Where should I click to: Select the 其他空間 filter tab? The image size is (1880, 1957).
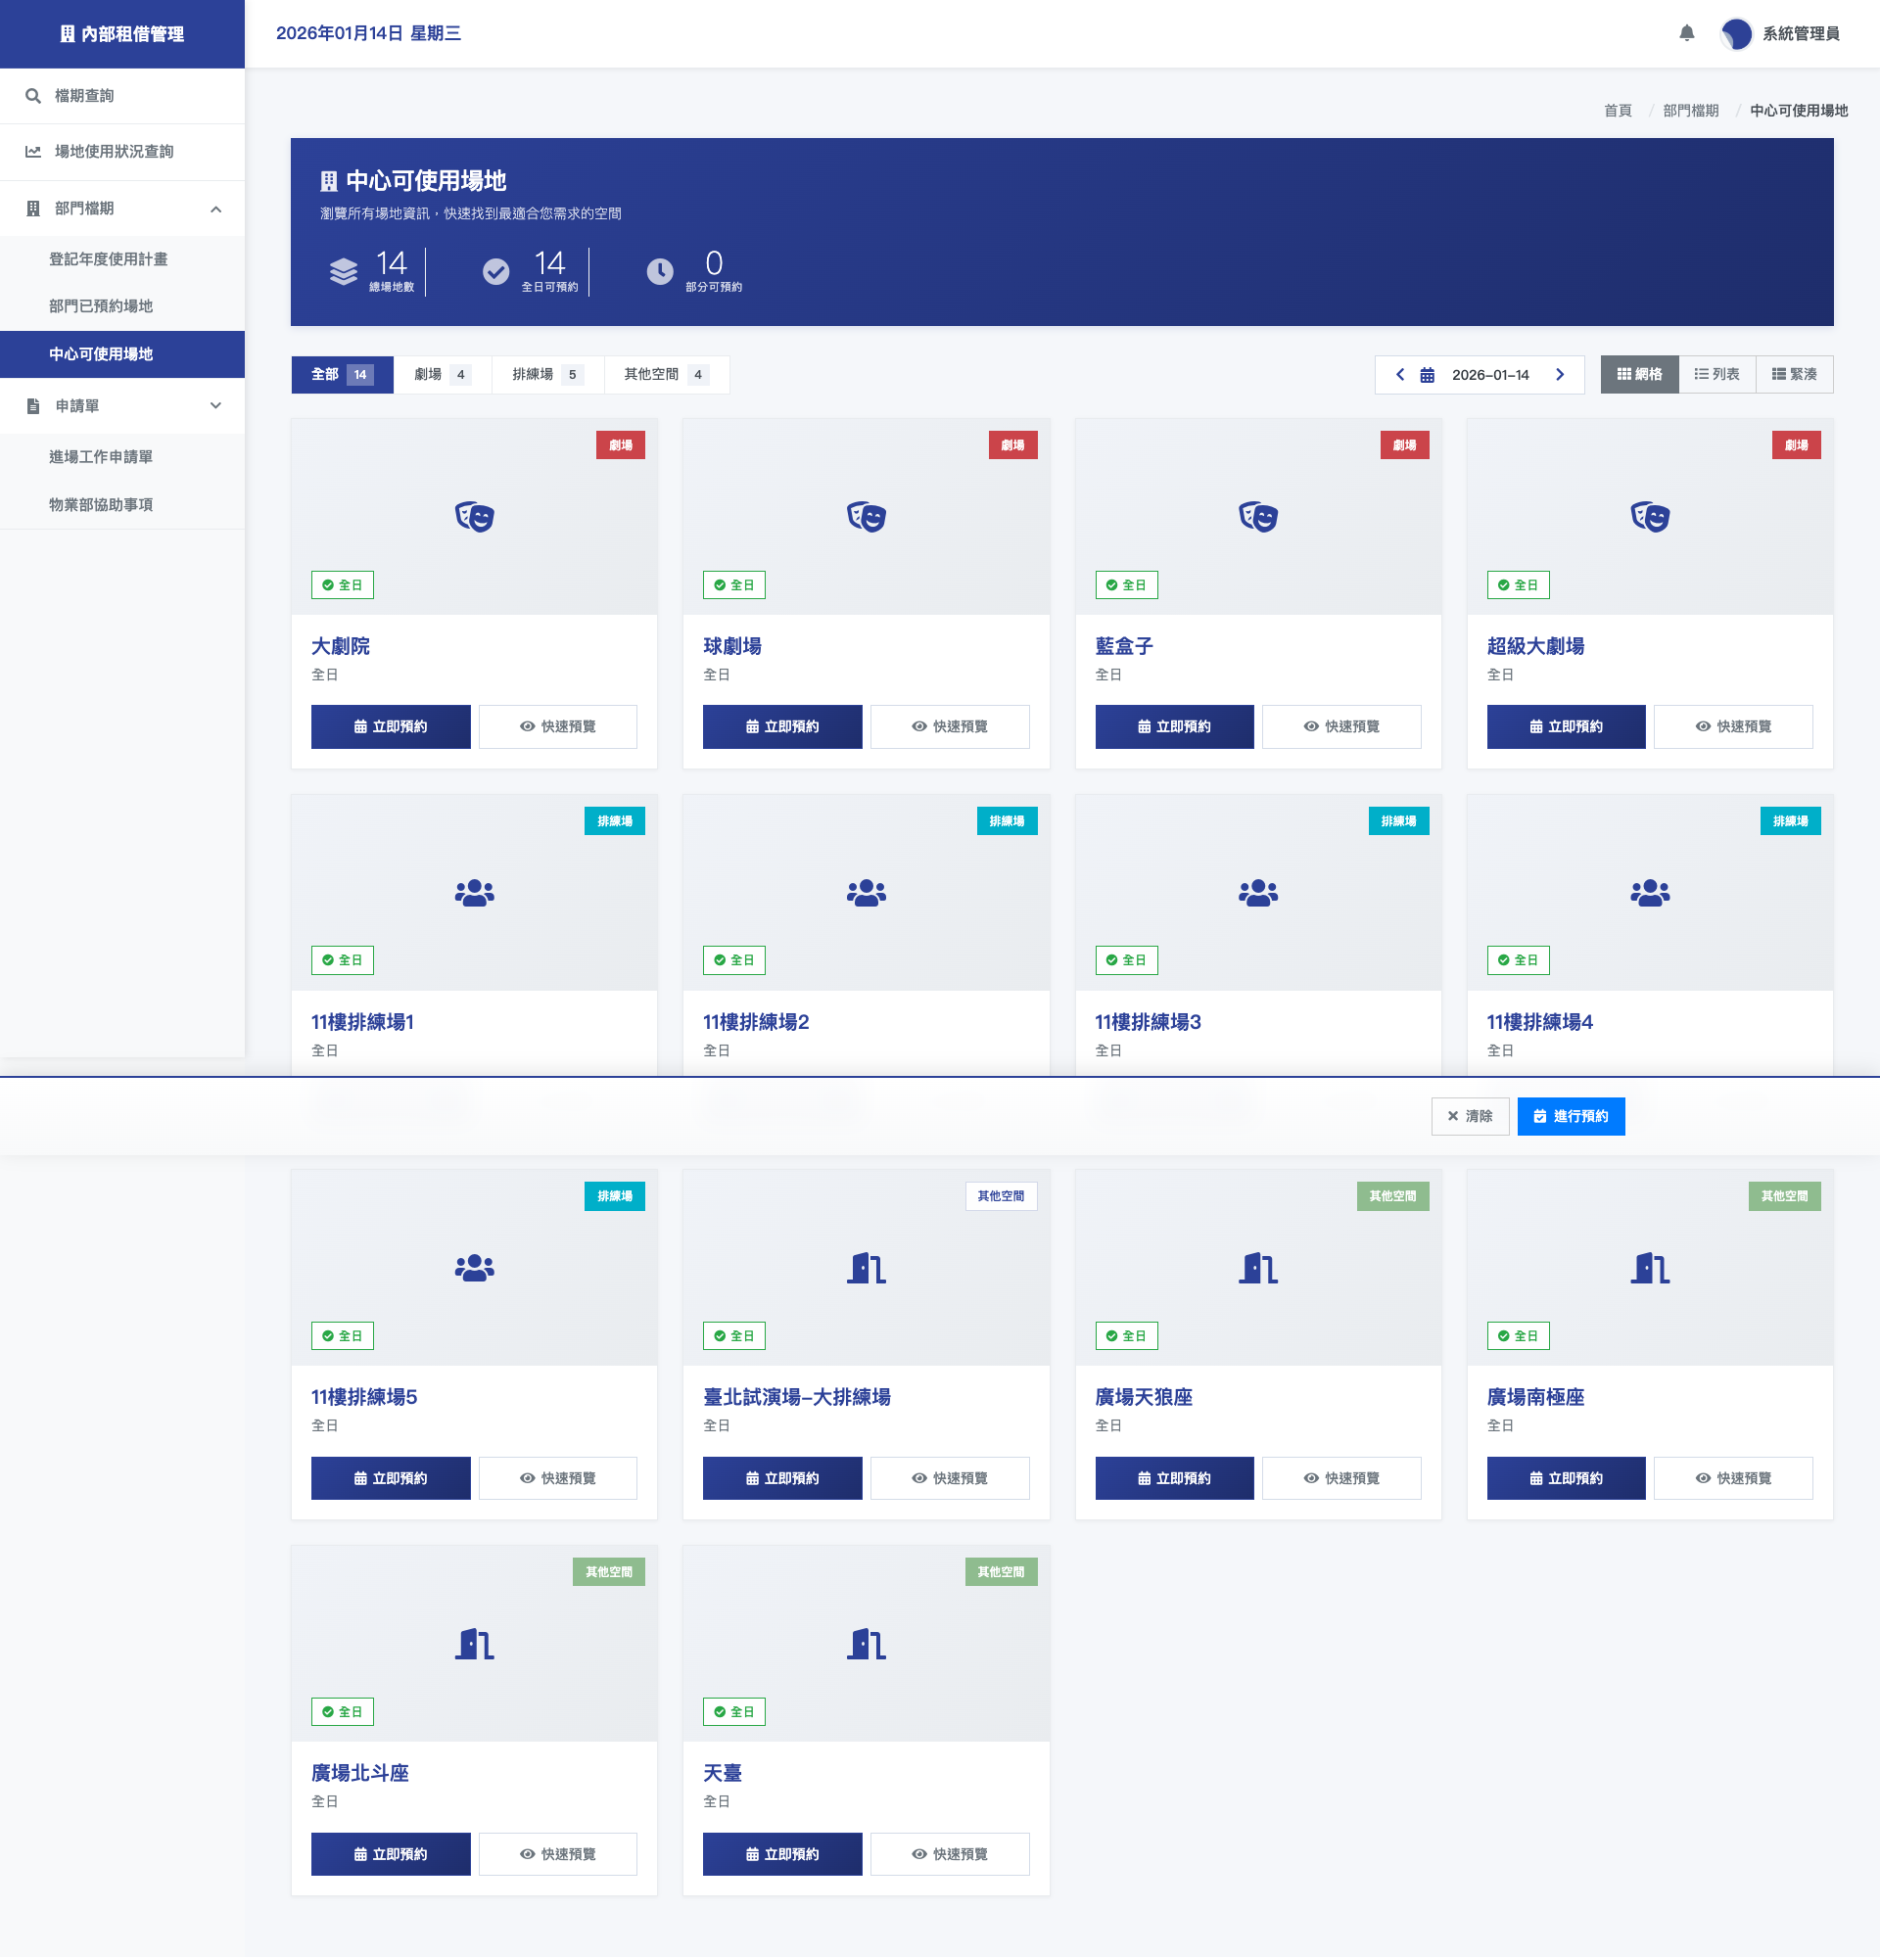pos(665,374)
